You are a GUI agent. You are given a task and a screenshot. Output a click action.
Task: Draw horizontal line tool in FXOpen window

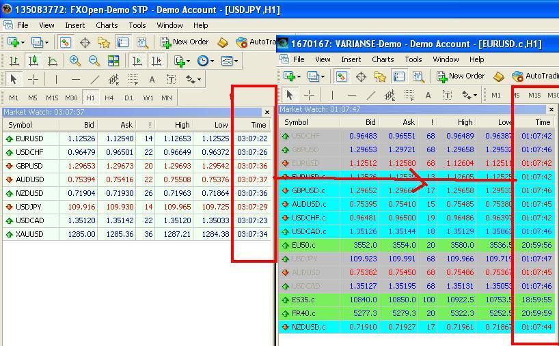point(76,80)
